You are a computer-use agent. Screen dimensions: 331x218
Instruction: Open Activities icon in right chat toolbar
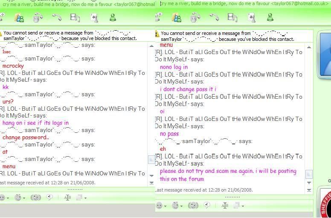(x=232, y=18)
